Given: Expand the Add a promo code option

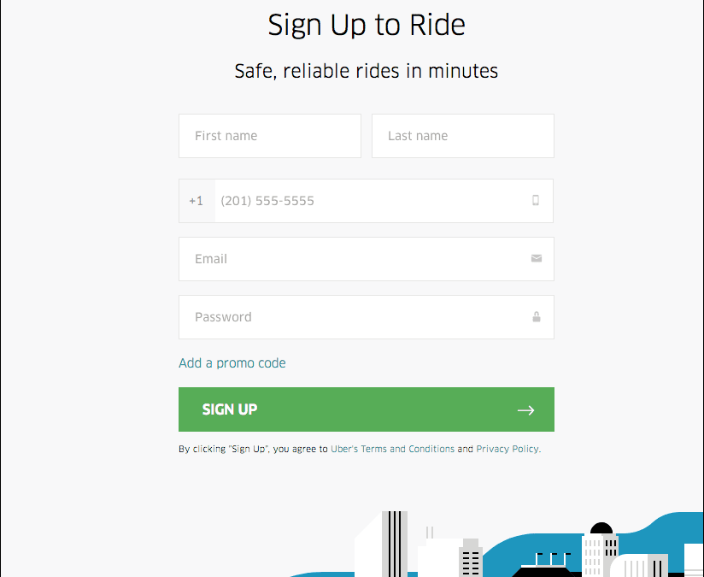Looking at the screenshot, I should point(232,363).
